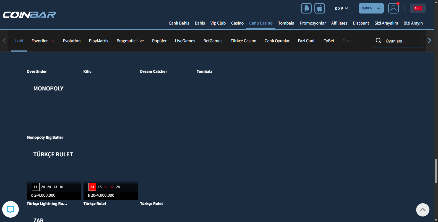Switch to the TvBet tab
The height and width of the screenshot is (222, 438).
coord(329,41)
